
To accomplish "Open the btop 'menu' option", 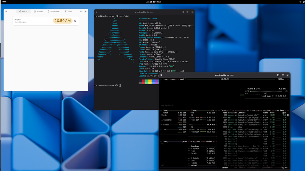I will coord(173,79).
